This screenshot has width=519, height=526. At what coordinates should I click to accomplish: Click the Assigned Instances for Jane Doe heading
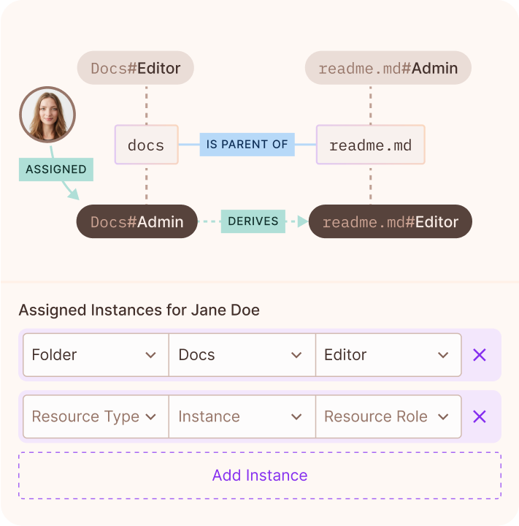[x=139, y=310]
